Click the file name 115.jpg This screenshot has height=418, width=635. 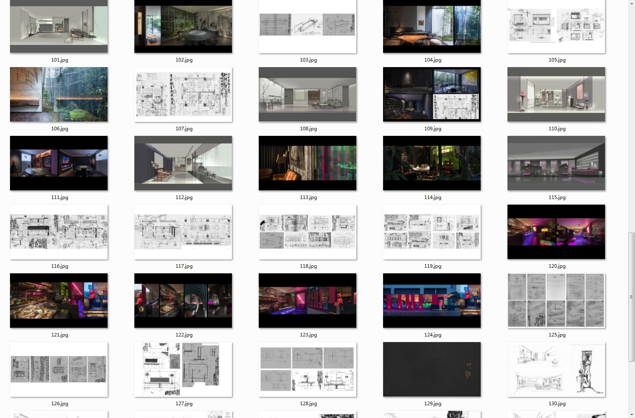point(557,197)
